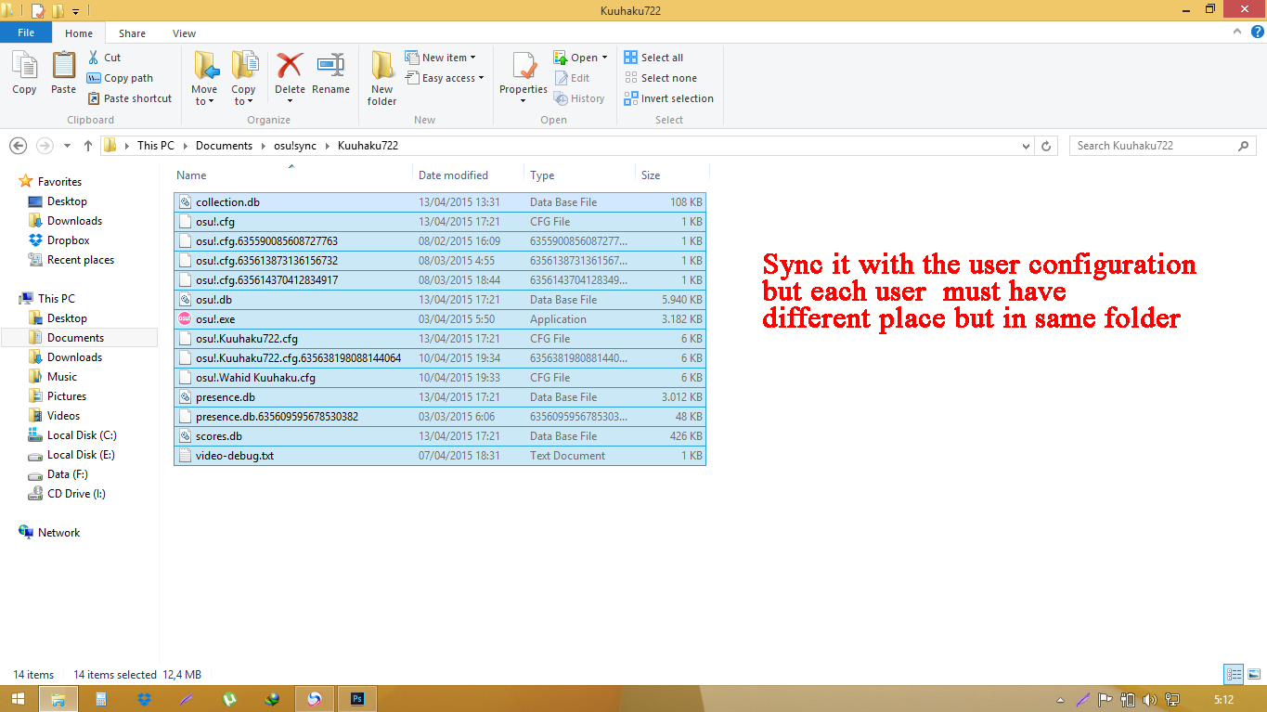Image resolution: width=1267 pixels, height=712 pixels.
Task: Click Invert selection in the ribbon
Action: [x=668, y=98]
